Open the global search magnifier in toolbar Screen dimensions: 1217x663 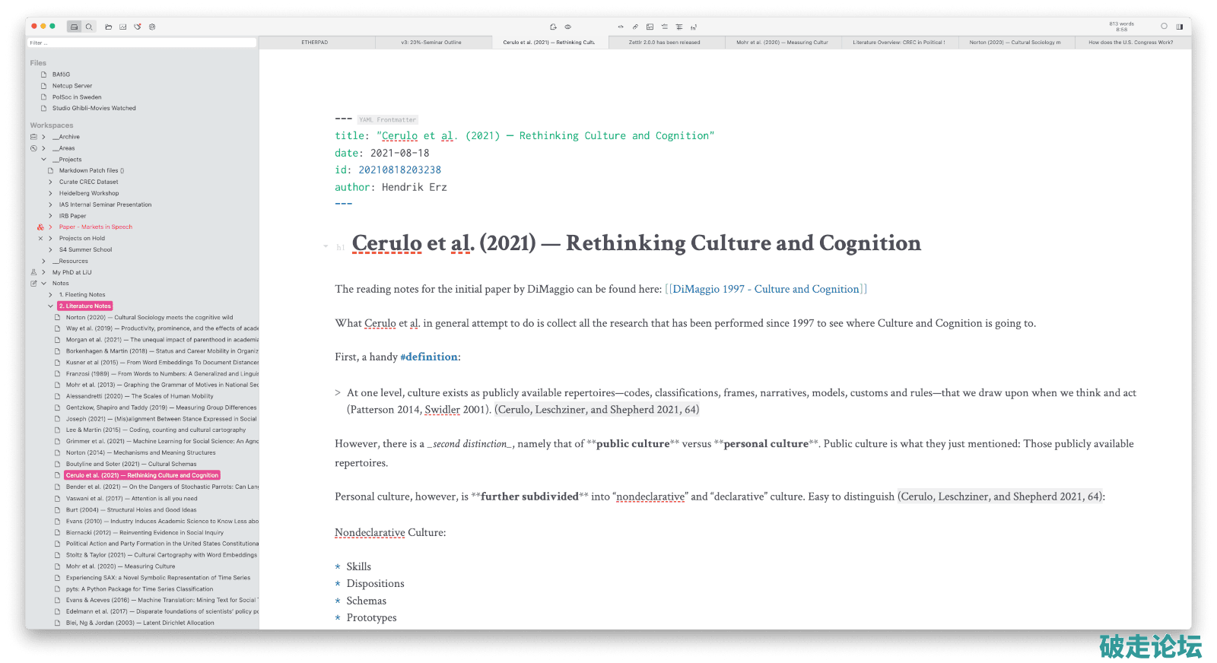click(x=89, y=27)
